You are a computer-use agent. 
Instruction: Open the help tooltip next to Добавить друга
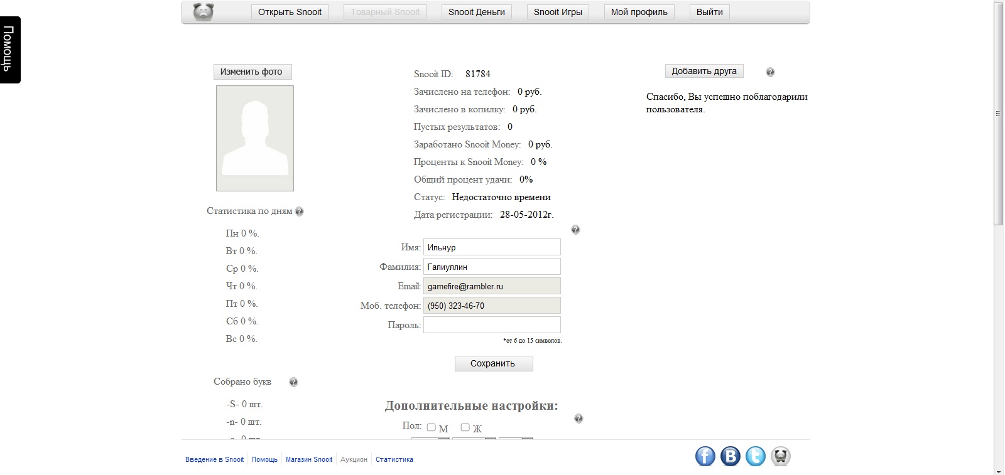click(x=770, y=72)
